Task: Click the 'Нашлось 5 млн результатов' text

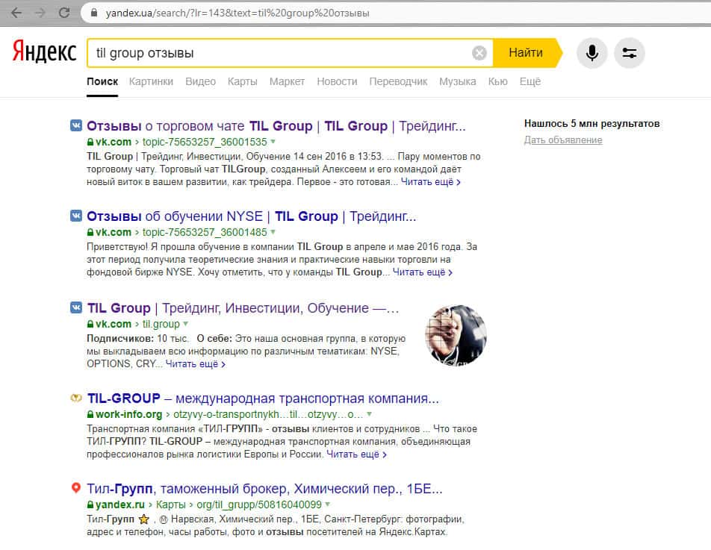Action: [592, 123]
